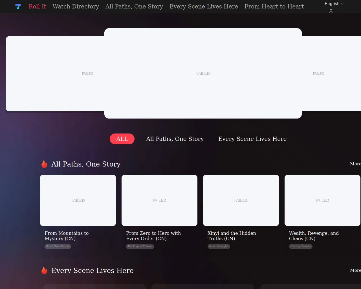Click More next to Every Scene Lives Here

coord(355,270)
